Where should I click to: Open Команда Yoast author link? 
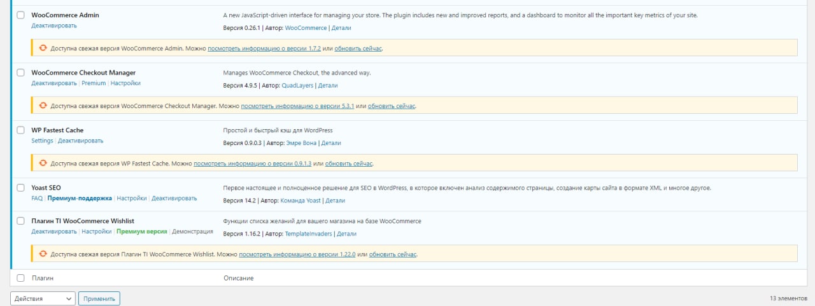pos(301,200)
